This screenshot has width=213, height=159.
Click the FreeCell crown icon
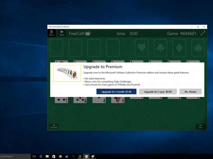(x=88, y=33)
